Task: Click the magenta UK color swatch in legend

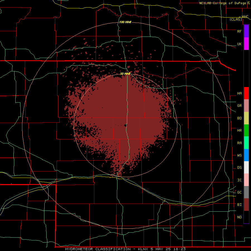Action: click(x=246, y=44)
